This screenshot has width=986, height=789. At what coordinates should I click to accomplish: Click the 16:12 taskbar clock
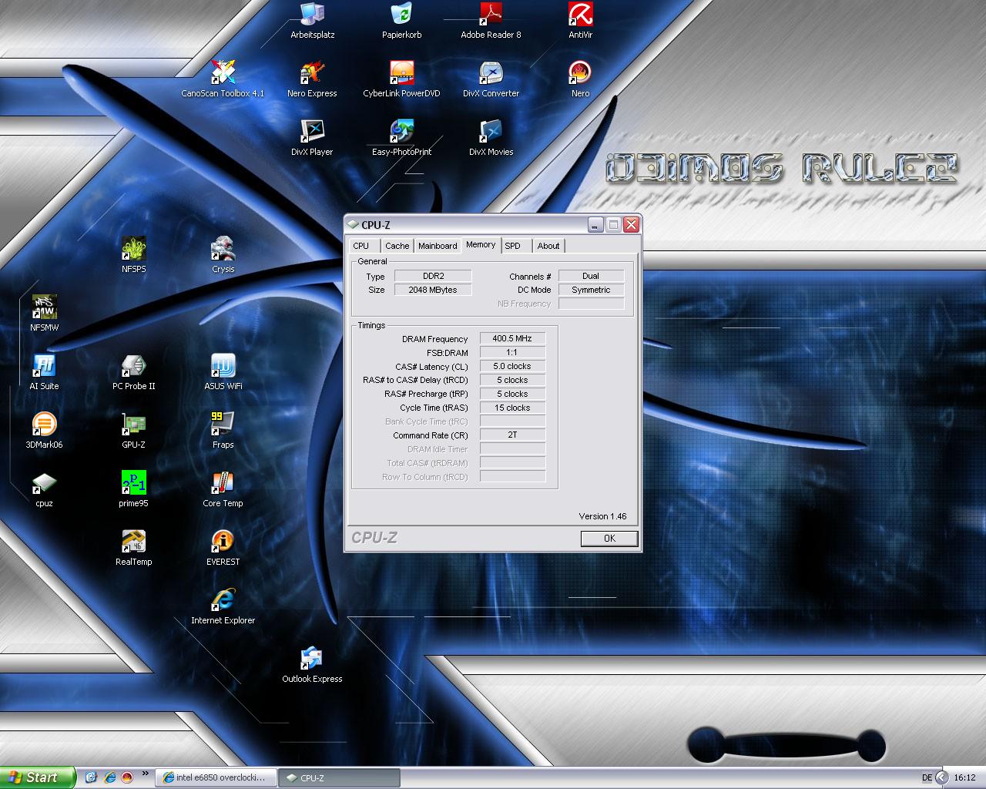tap(964, 777)
